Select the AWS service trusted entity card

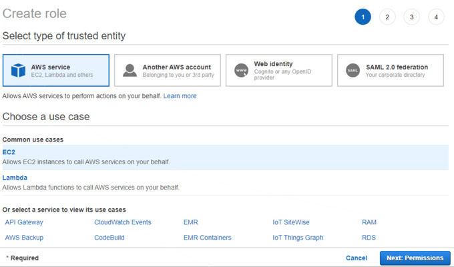click(56, 70)
